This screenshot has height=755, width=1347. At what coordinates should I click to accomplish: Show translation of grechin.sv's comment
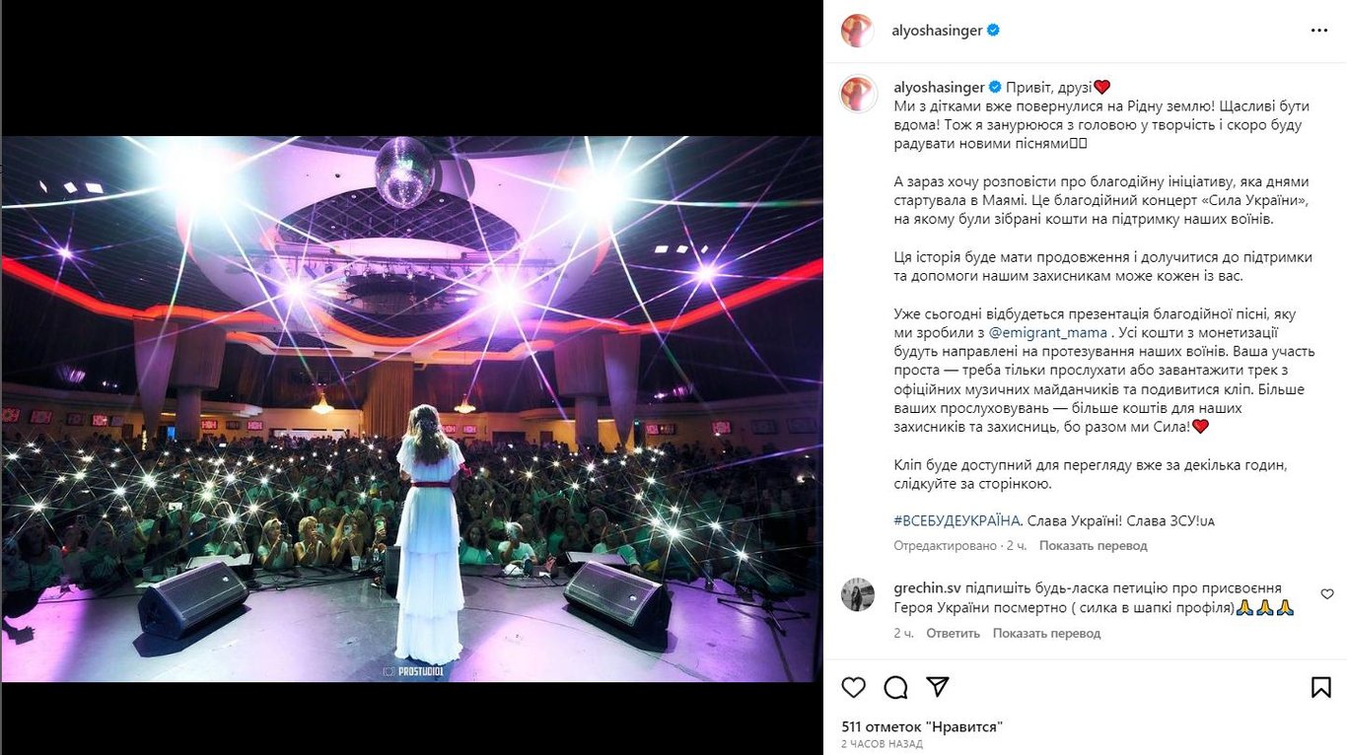coord(1047,633)
